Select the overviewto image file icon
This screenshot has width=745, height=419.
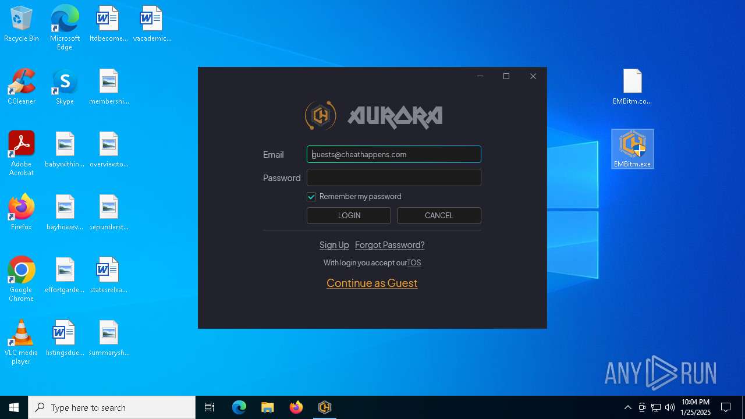[x=109, y=150]
